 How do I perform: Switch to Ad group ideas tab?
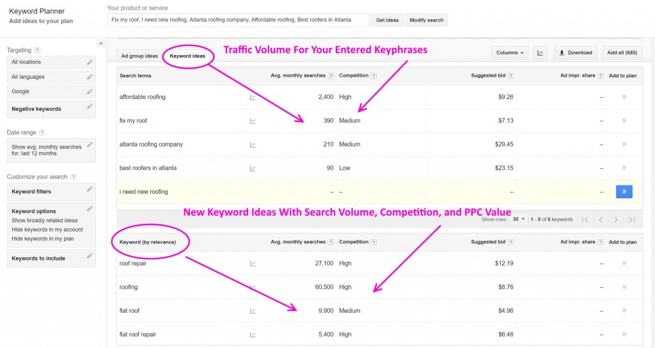tap(139, 56)
